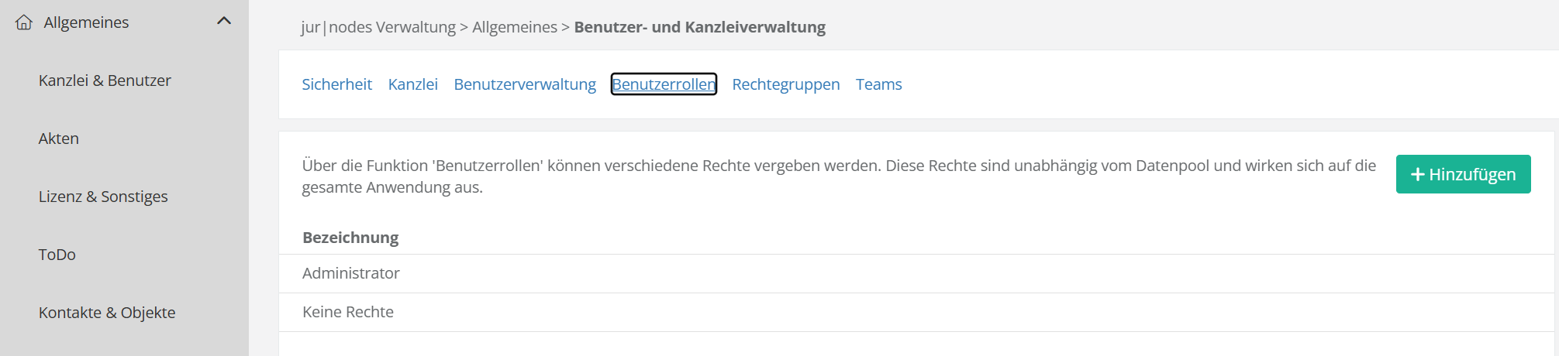Image resolution: width=1559 pixels, height=356 pixels.
Task: Open the Rechtegruppen tab
Action: (785, 84)
